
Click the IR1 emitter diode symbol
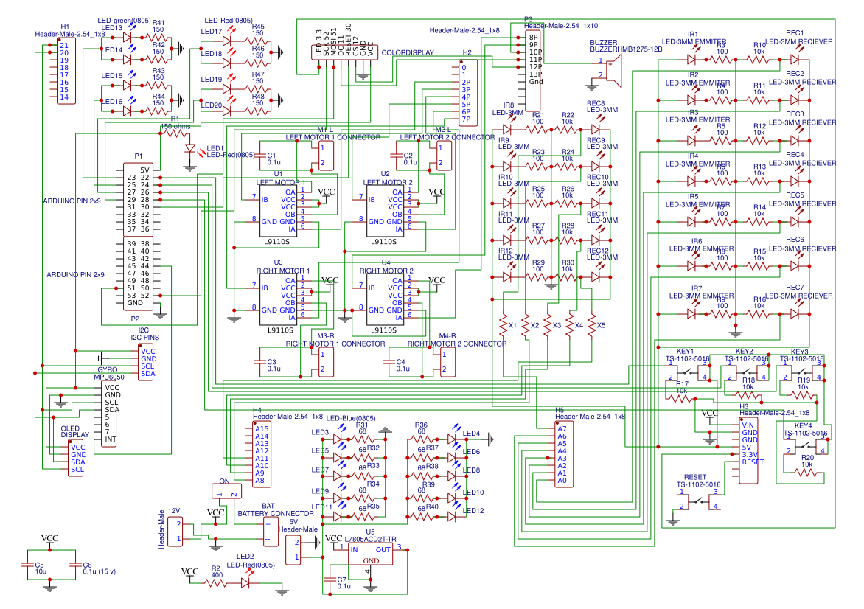691,59
